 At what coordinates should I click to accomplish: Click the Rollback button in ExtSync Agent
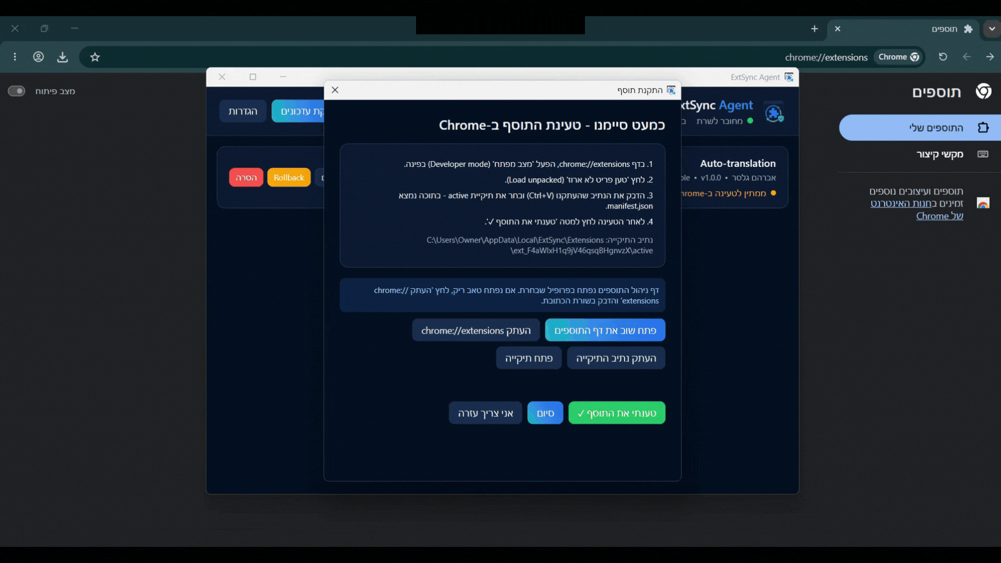pyautogui.click(x=289, y=178)
